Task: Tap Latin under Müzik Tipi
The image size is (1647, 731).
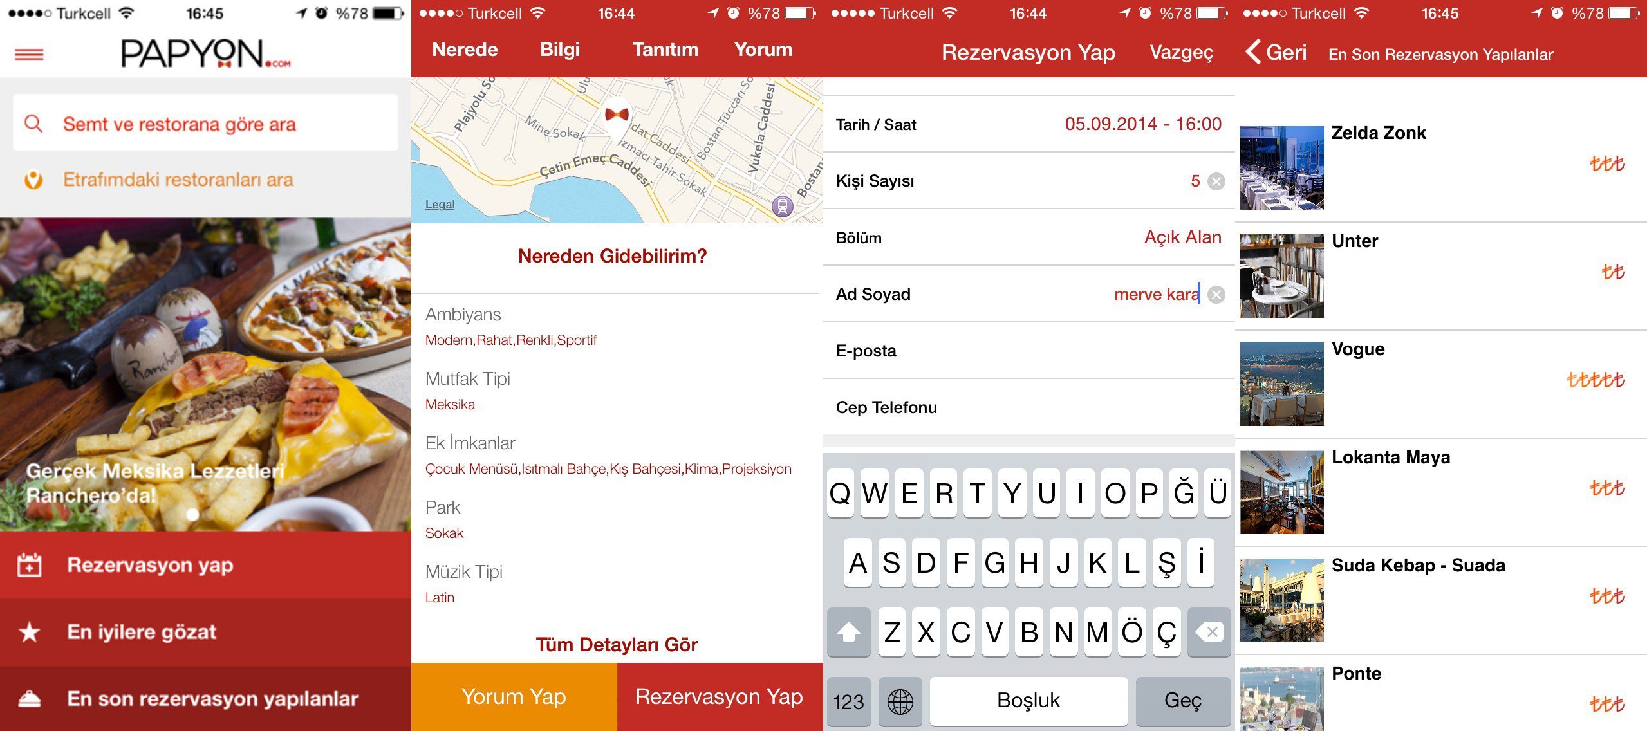Action: click(x=440, y=598)
